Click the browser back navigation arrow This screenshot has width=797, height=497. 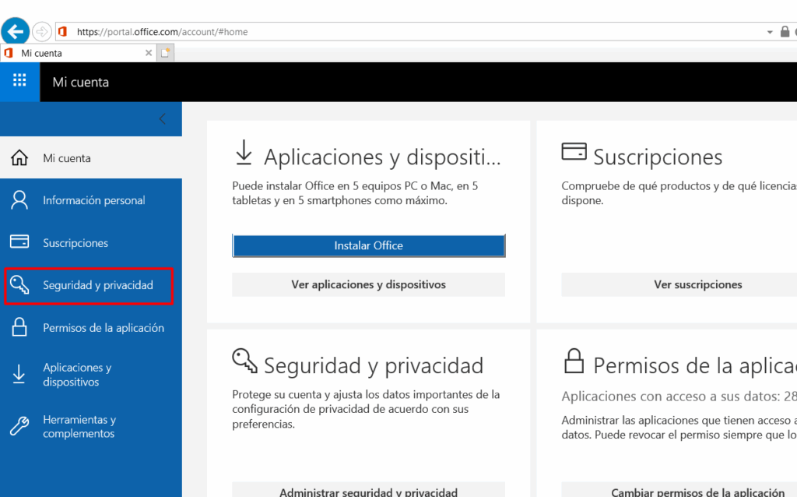16,31
